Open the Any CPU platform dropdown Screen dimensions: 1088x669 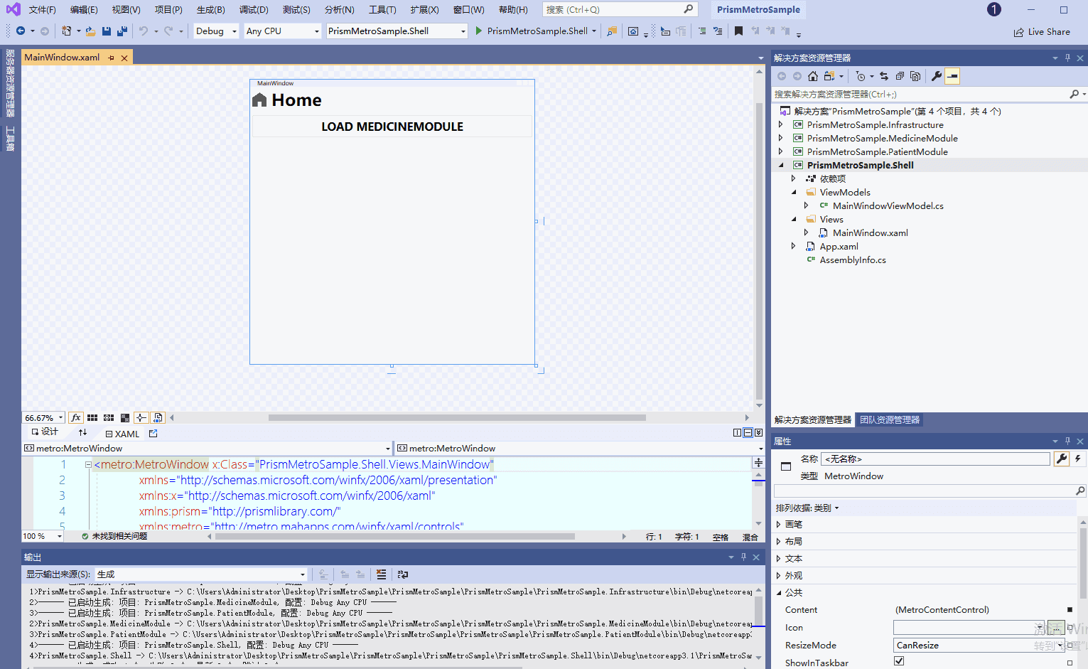pyautogui.click(x=283, y=31)
